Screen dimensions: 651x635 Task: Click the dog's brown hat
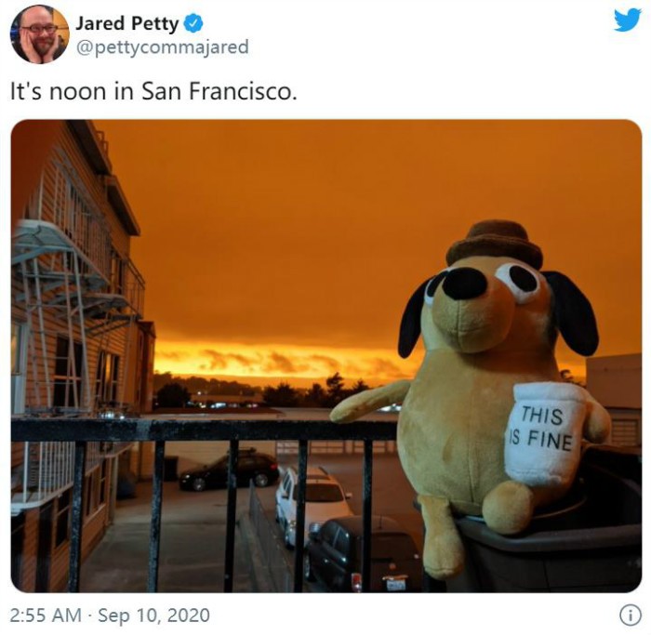tap(495, 243)
